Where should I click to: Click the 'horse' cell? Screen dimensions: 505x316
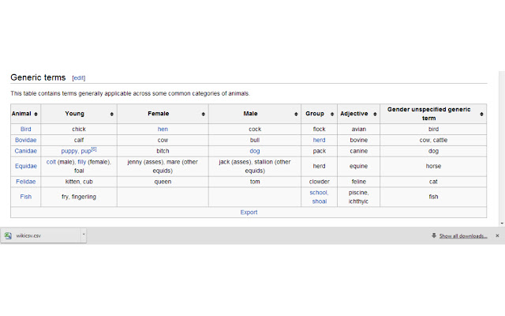[433, 166]
